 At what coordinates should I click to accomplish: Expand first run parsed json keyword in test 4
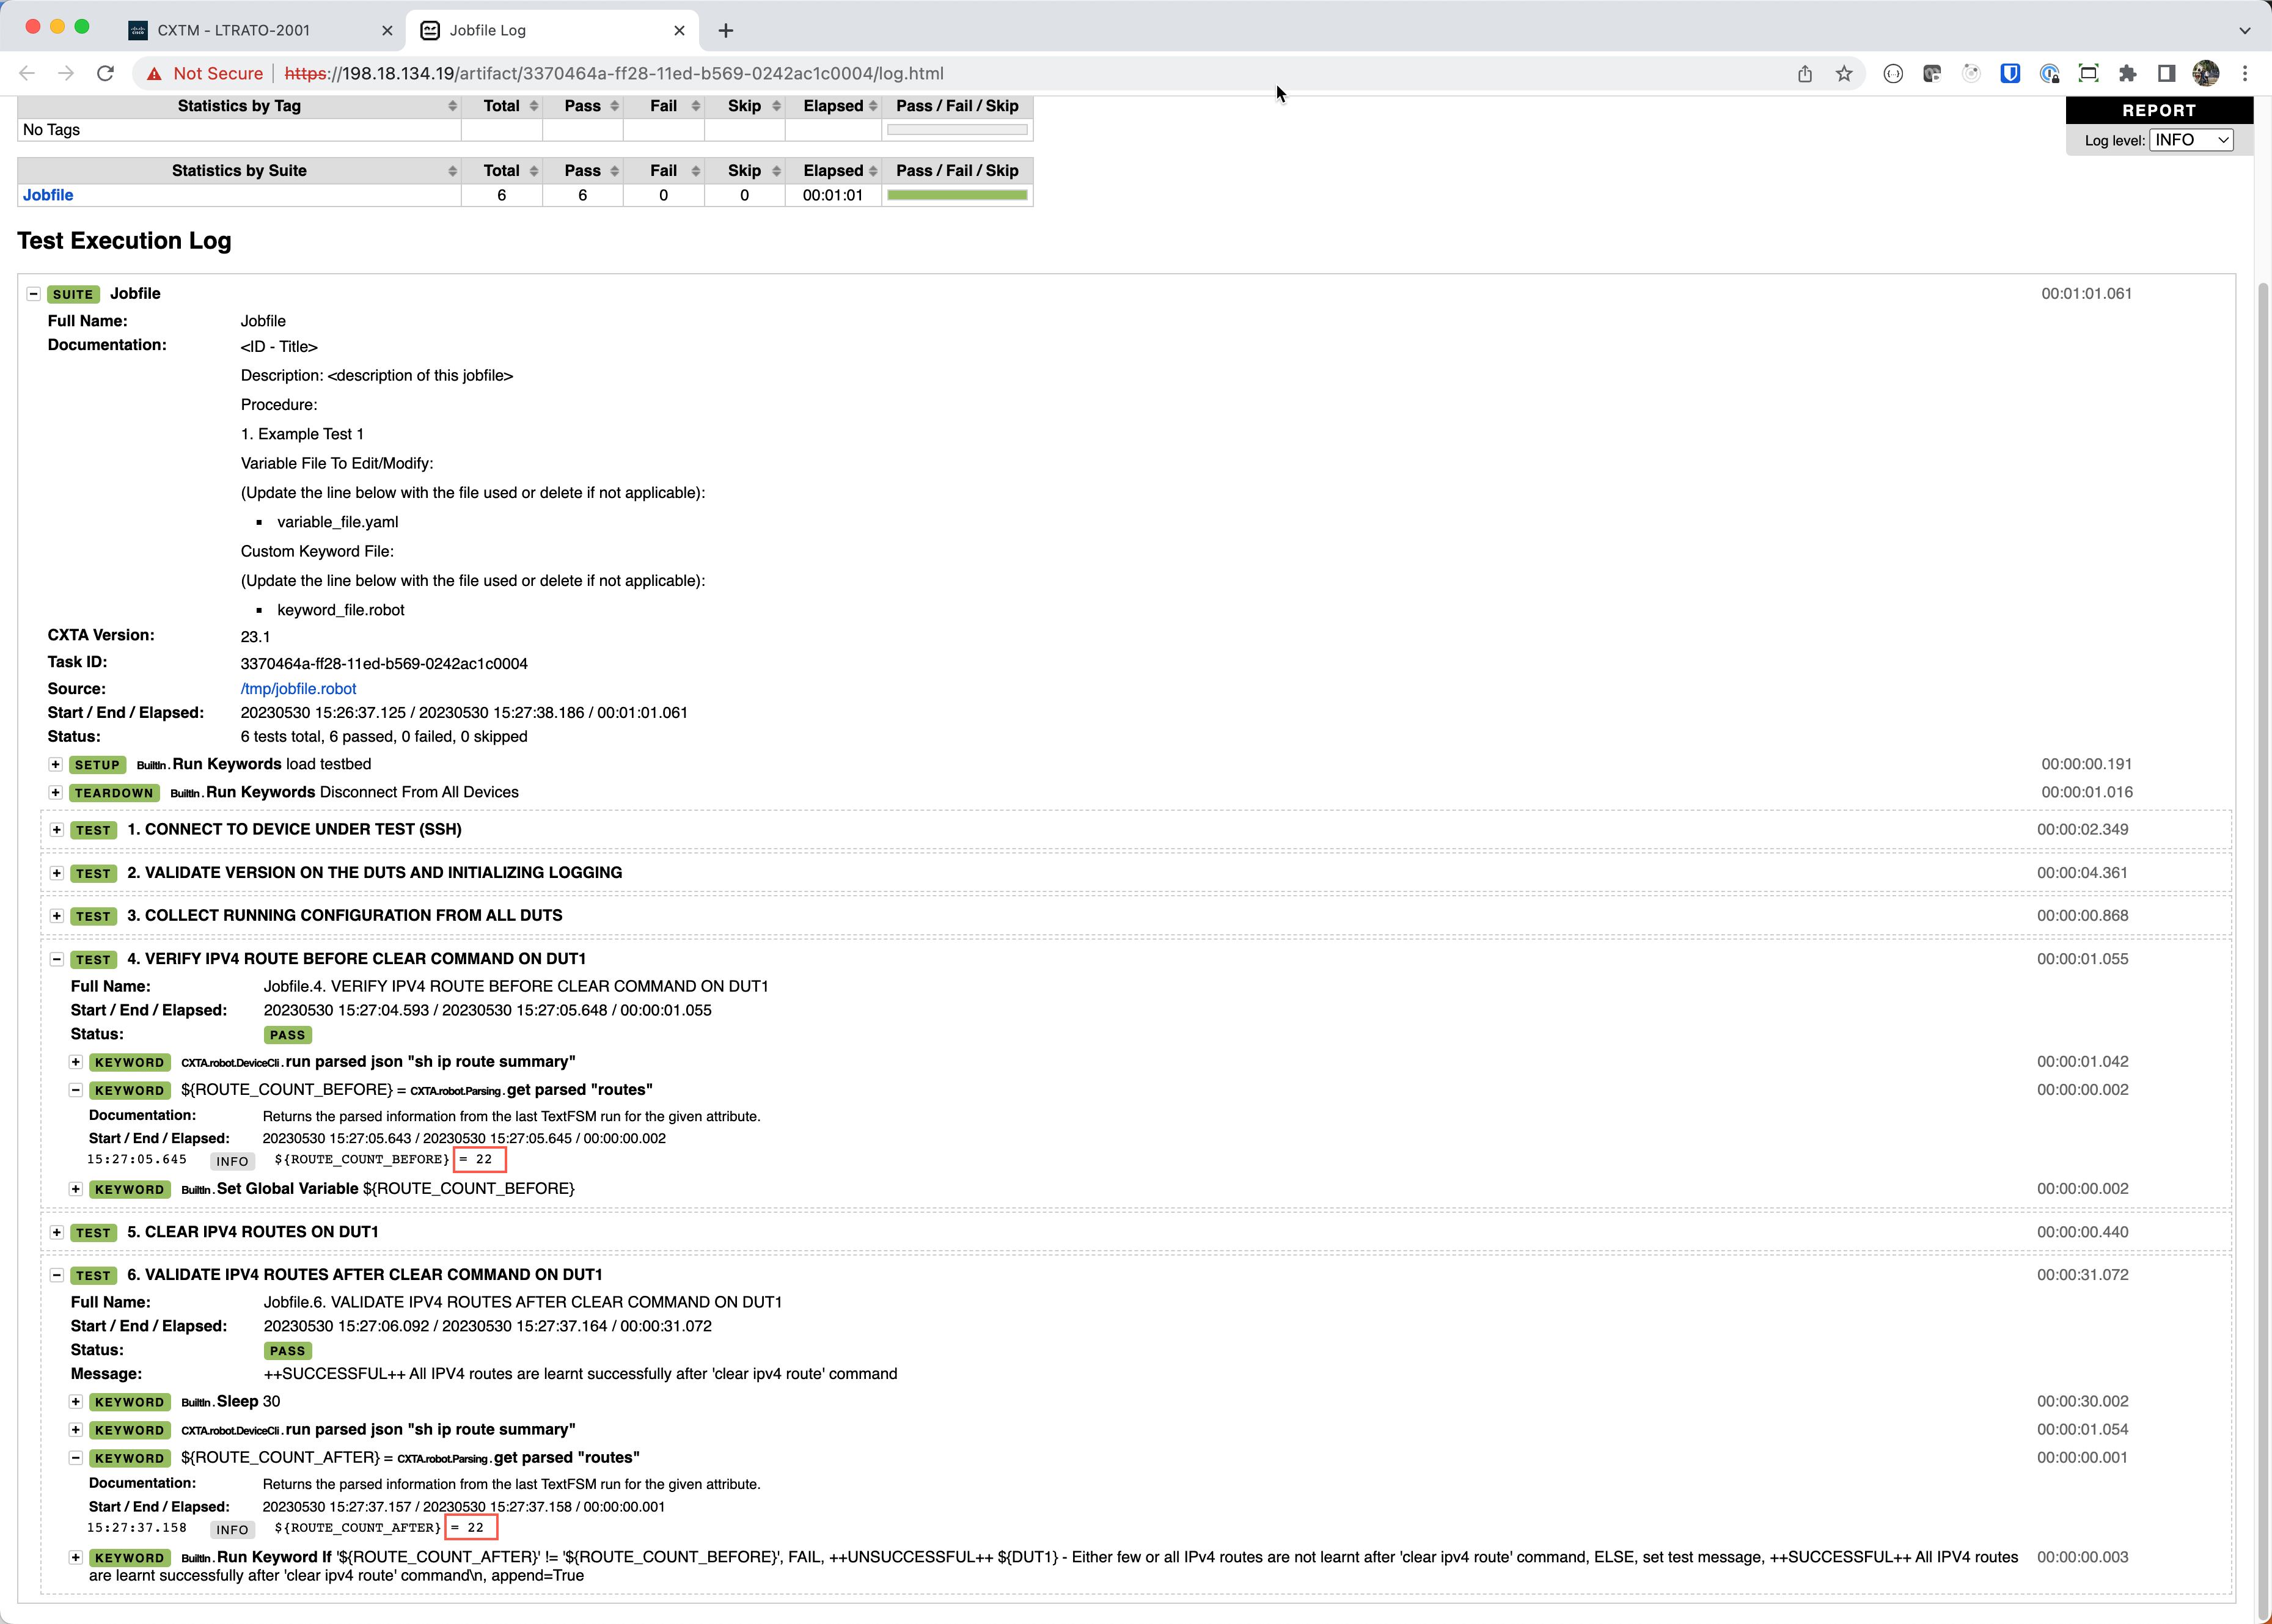tap(75, 1062)
